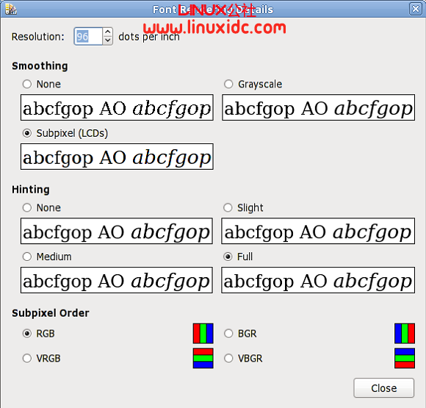Increase resolution with the up arrow

[107, 32]
